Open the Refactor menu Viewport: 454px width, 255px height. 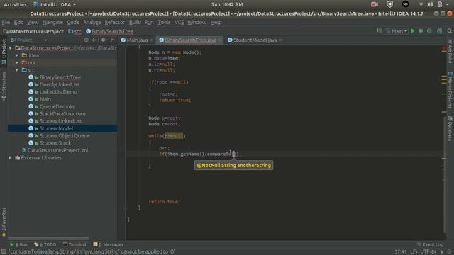(x=115, y=22)
